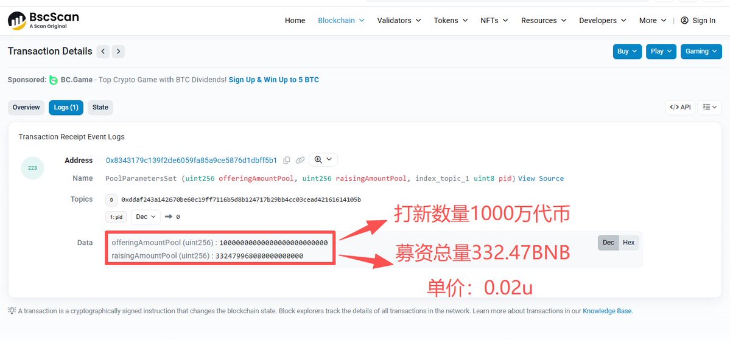Click the BC.Game sponsor icon
The image size is (730, 340).
[54, 80]
